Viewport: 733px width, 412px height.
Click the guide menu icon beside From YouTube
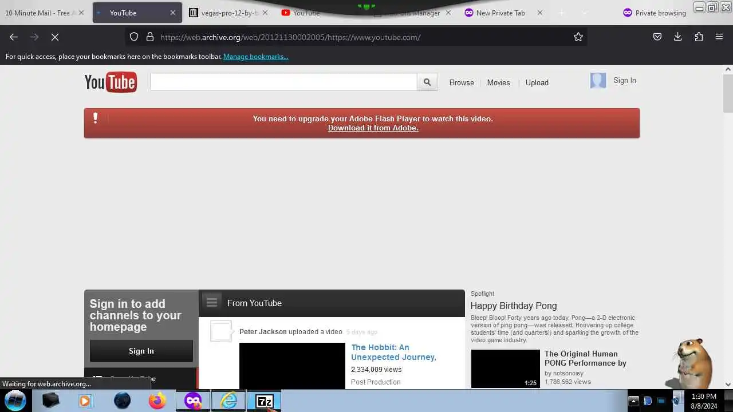[x=212, y=302]
